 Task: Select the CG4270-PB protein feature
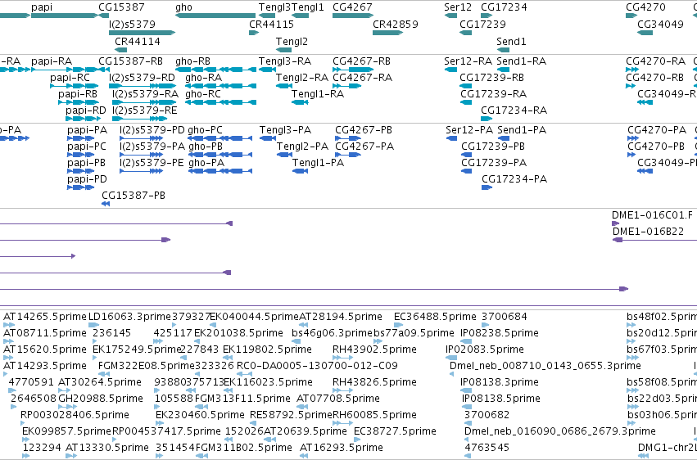tap(631, 155)
